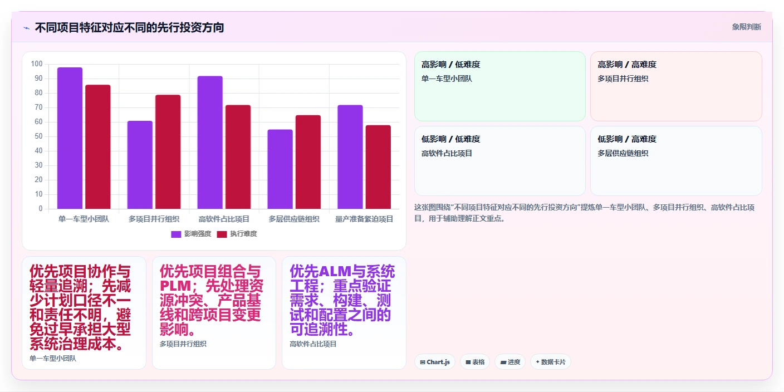Viewport: 784px width, 392px height.
Task: Open the 优先ALM与系统工程 card
Action: tap(344, 313)
